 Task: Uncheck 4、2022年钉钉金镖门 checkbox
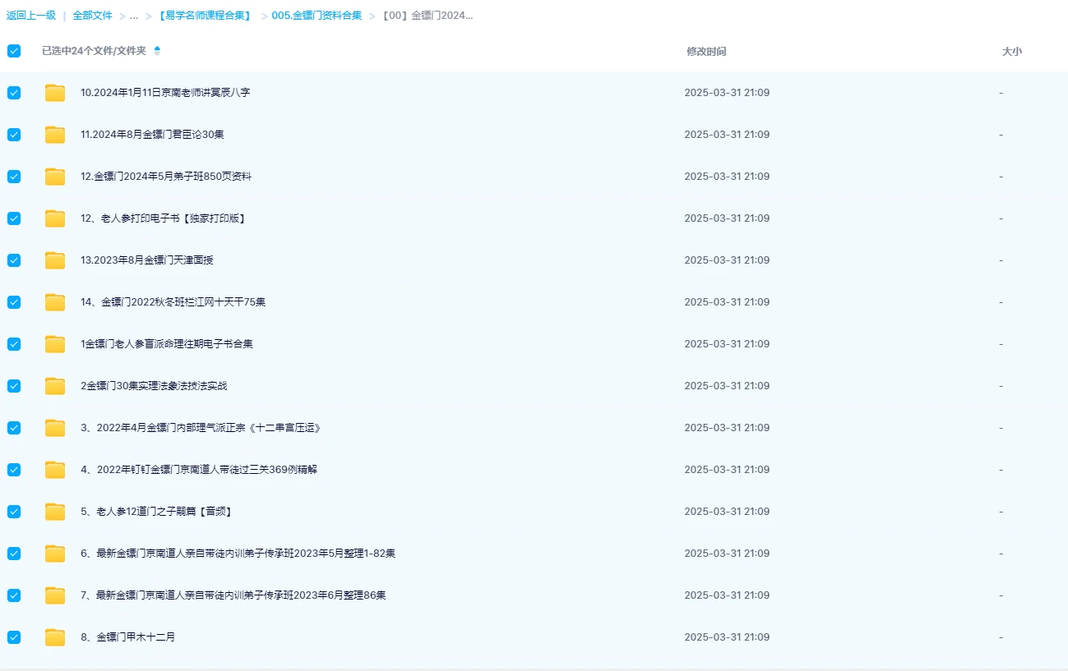14,470
